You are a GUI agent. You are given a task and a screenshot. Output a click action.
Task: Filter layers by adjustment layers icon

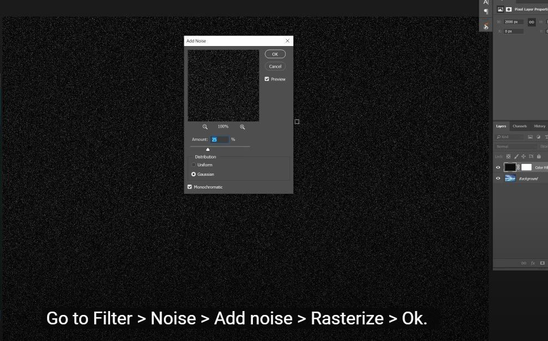538,137
